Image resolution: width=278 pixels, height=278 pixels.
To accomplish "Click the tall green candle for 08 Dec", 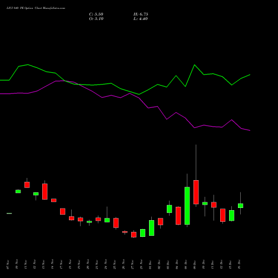I will click(187, 206).
